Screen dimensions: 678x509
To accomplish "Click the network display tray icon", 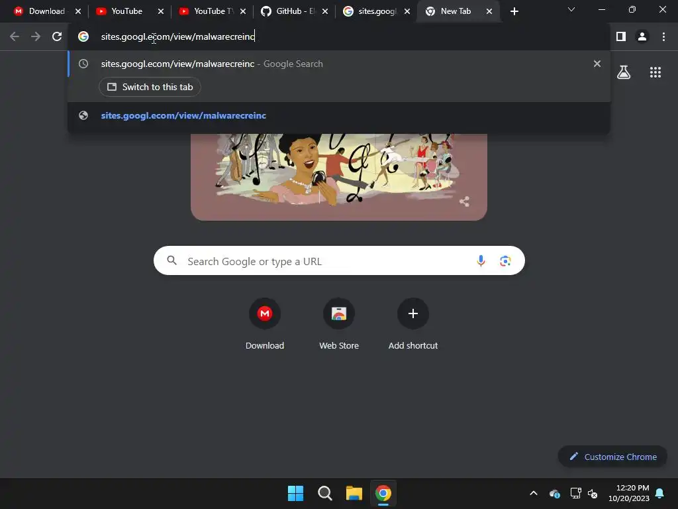I will pos(575,493).
